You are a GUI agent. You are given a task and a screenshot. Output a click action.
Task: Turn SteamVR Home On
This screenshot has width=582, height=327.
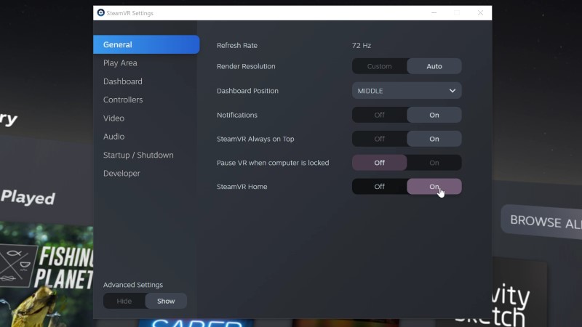(434, 187)
